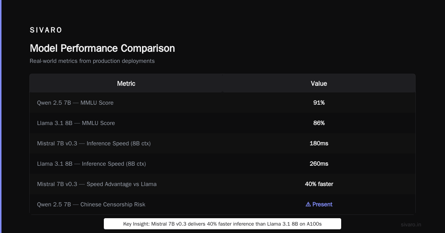Click the Llama 3.1 8B MMLU Score row
The image size is (445, 233).
[222, 123]
